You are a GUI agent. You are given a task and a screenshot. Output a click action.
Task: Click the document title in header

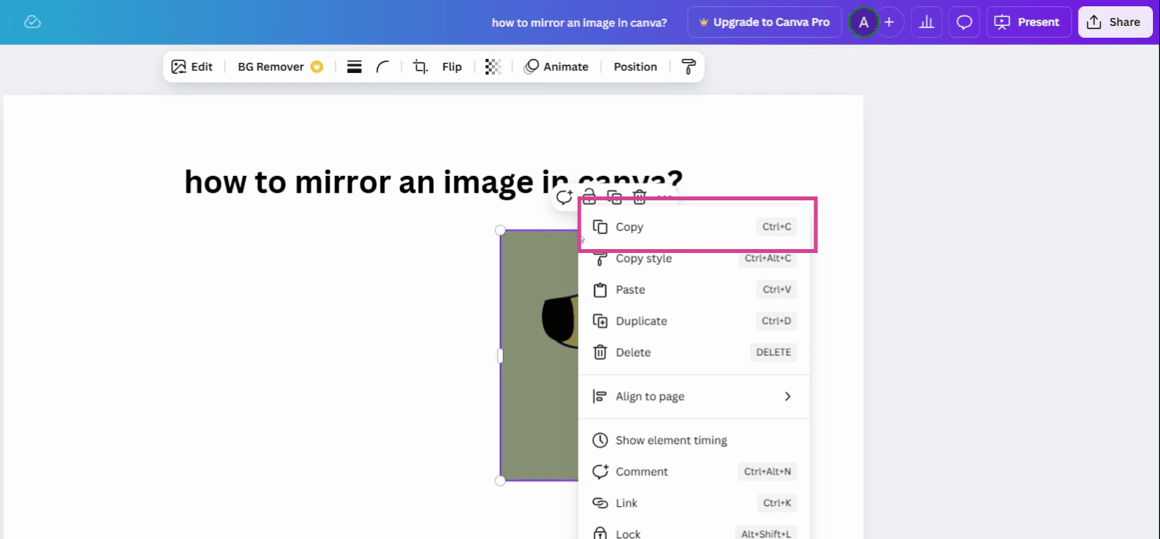tap(579, 22)
